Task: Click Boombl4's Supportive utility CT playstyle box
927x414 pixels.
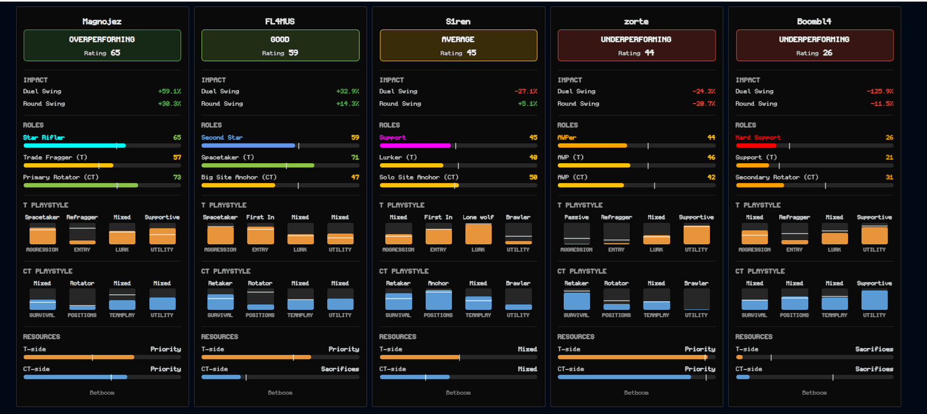Action: [x=874, y=300]
